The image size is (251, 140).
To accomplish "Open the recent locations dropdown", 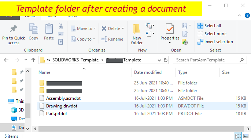I will pyautogui.click(x=26, y=60).
